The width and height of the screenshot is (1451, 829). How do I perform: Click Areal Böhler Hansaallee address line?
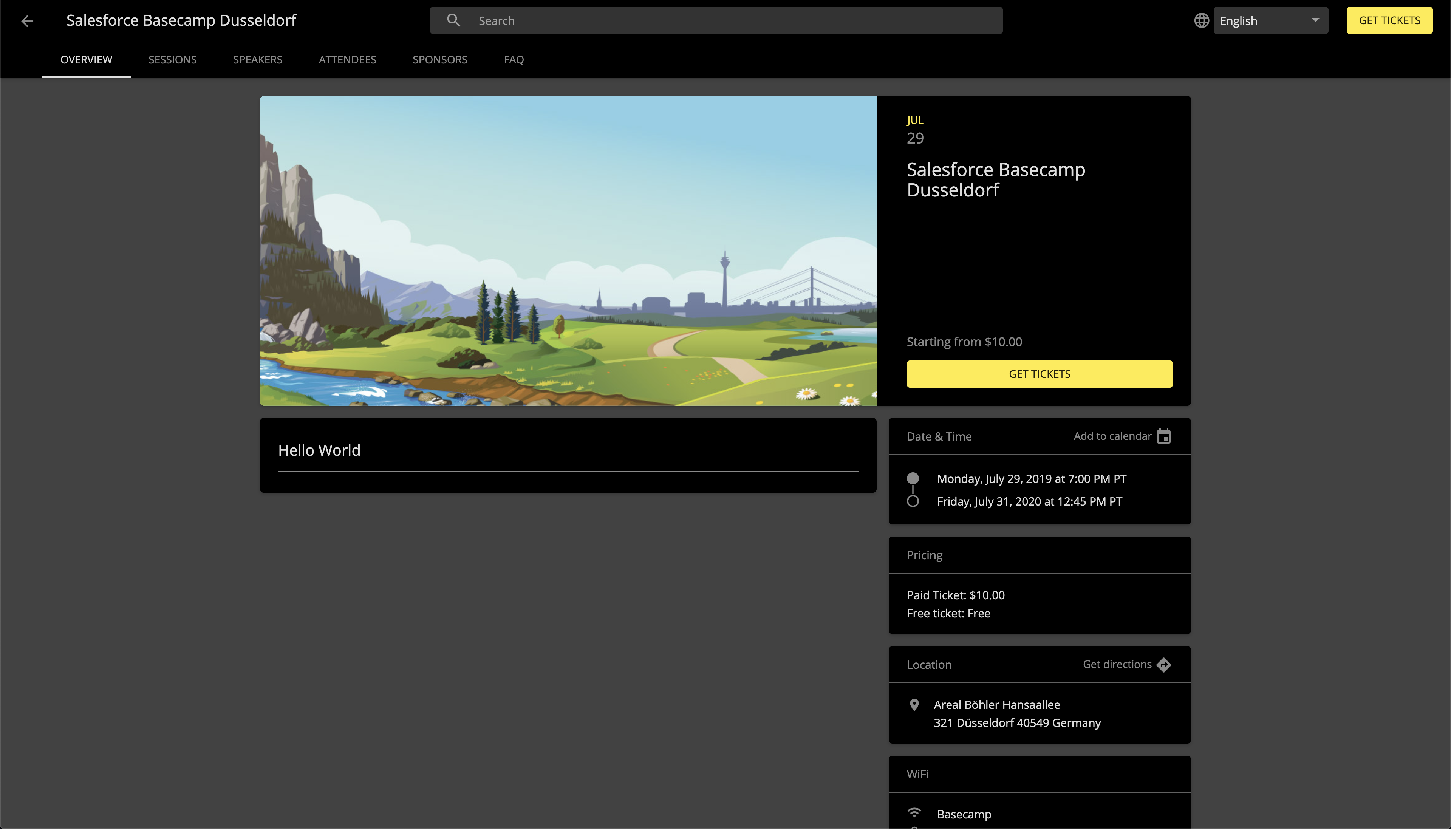[996, 705]
